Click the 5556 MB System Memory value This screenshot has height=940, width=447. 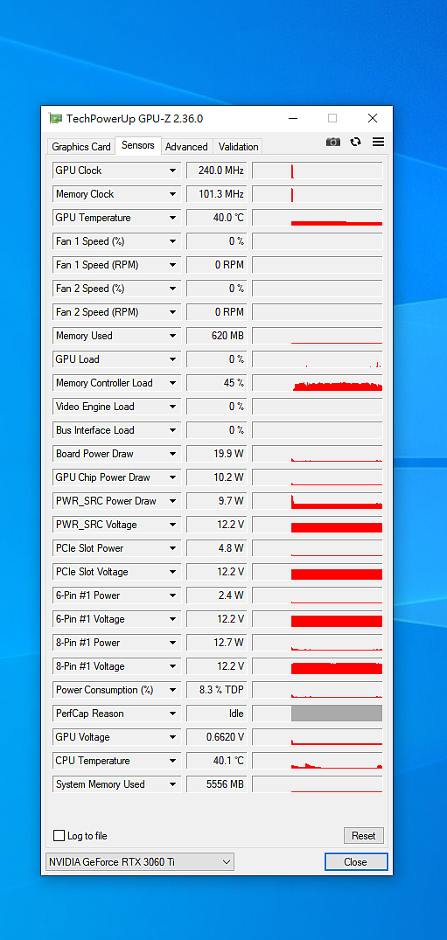coord(217,784)
